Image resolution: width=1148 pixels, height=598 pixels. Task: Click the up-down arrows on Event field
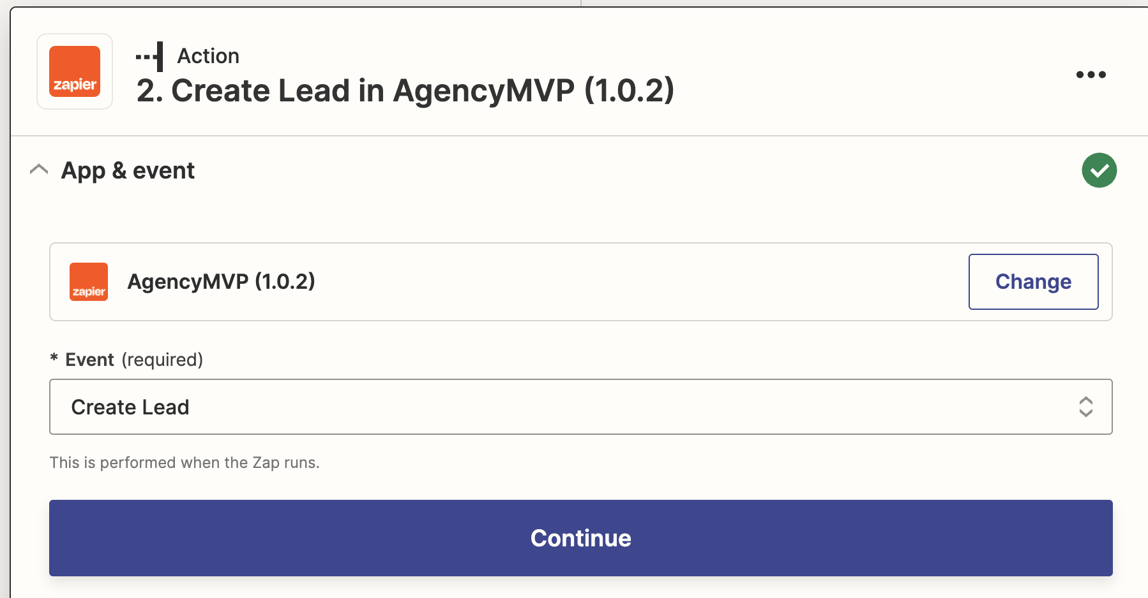pos(1085,407)
